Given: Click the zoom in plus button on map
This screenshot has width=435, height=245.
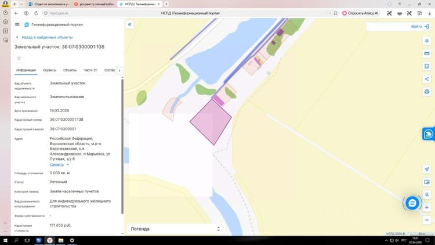Looking at the screenshot, I should (x=427, y=207).
